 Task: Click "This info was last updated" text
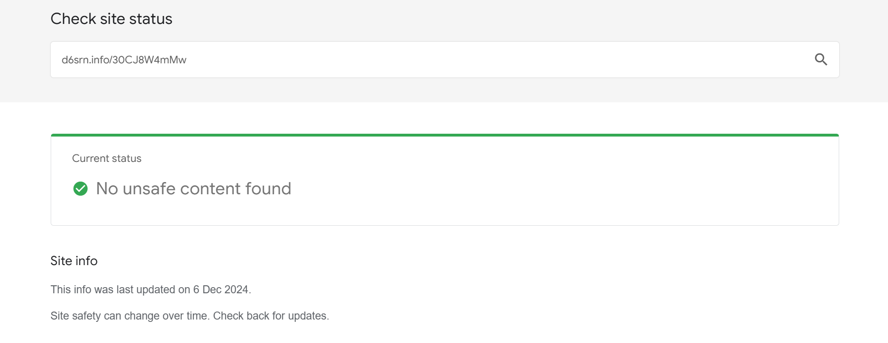point(114,290)
